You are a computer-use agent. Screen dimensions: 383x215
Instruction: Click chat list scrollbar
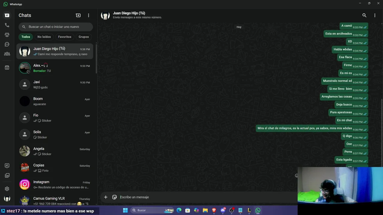click(x=96, y=58)
